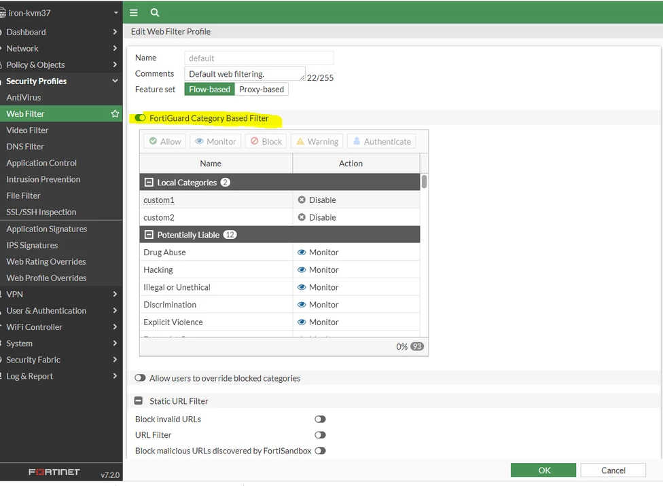Open the hamburger menu icon

tap(134, 13)
